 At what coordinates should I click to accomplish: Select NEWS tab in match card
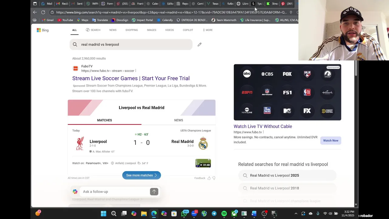pyautogui.click(x=179, y=120)
